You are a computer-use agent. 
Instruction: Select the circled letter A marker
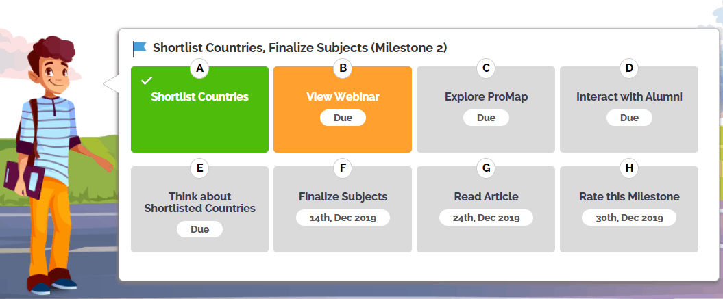[x=199, y=68]
